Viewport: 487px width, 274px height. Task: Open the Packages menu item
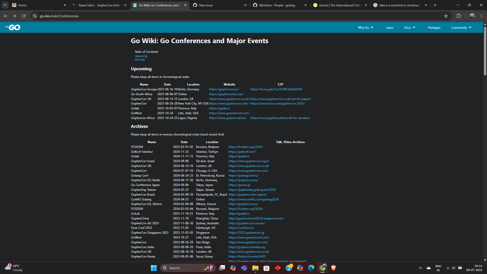coord(434,28)
